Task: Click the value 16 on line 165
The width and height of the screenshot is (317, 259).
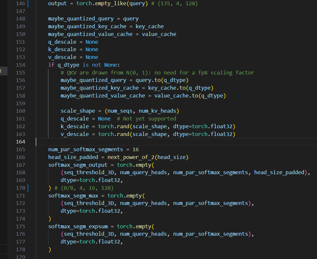Action: tap(136, 150)
